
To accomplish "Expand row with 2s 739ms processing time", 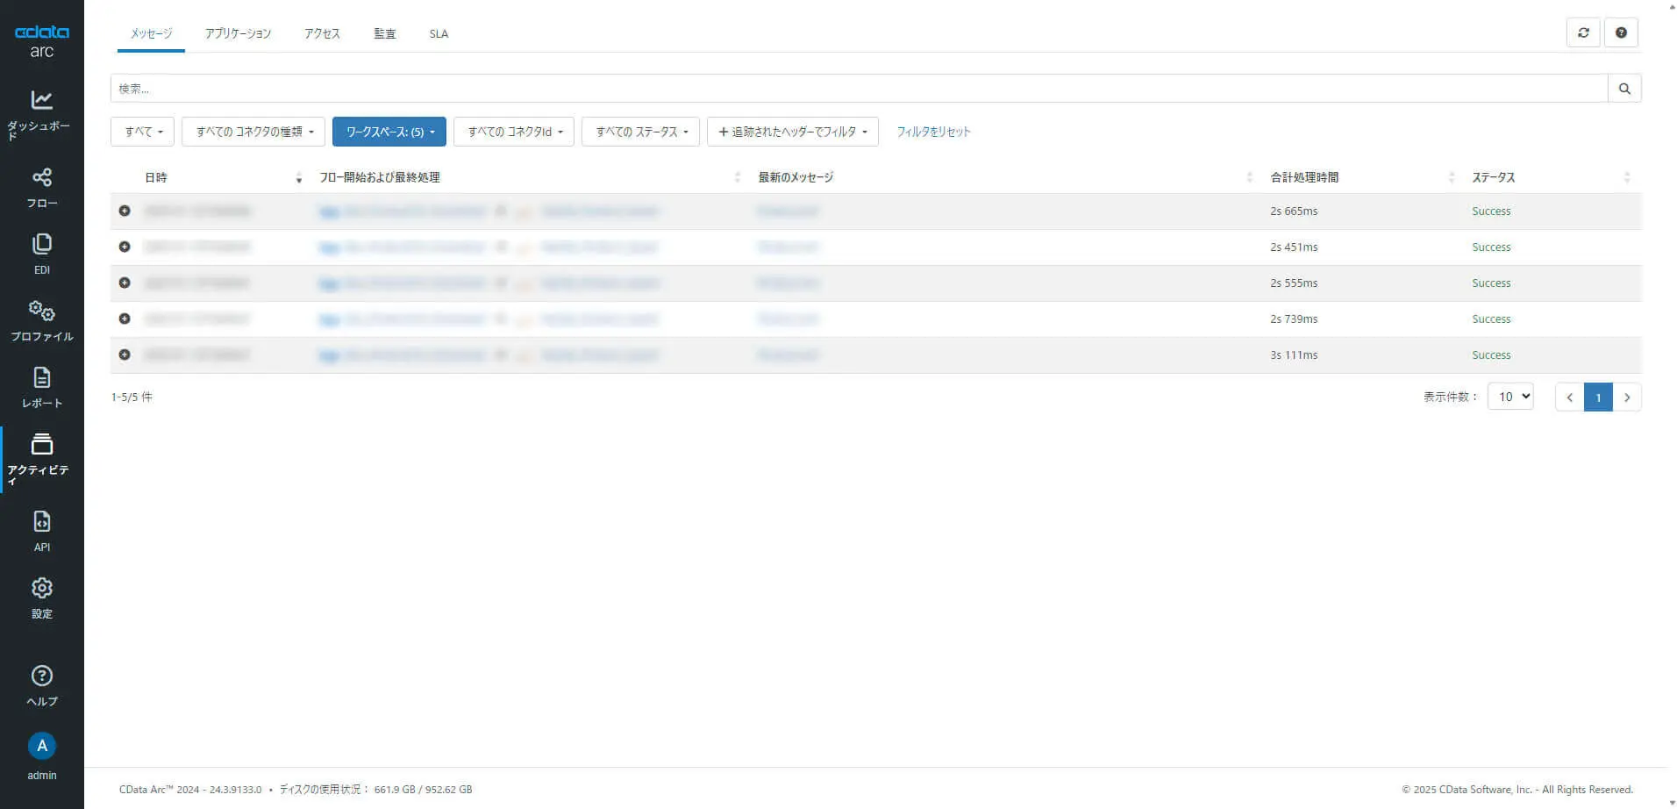I will click(125, 319).
